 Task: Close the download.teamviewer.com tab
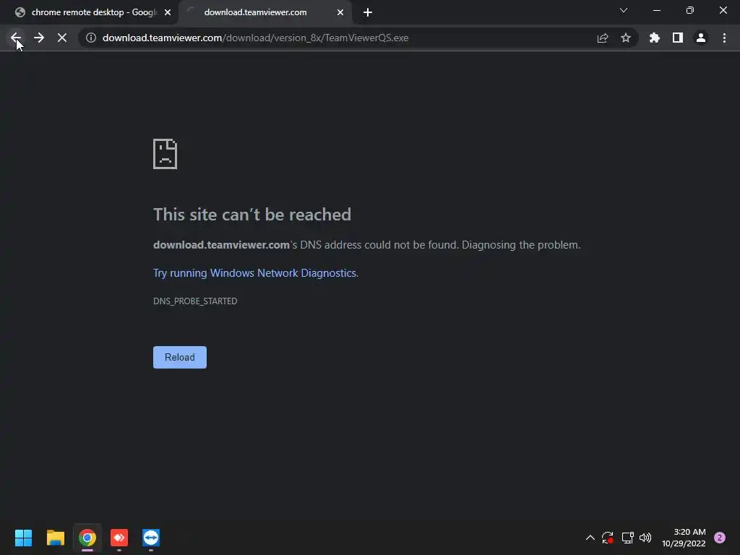pos(340,12)
